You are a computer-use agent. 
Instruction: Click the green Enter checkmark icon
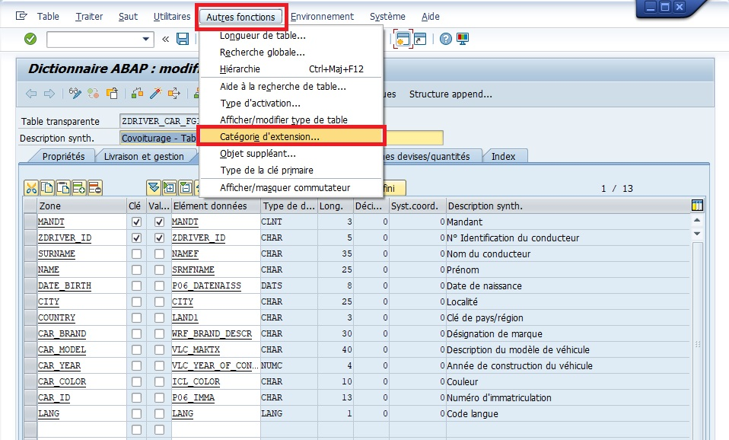coord(30,39)
